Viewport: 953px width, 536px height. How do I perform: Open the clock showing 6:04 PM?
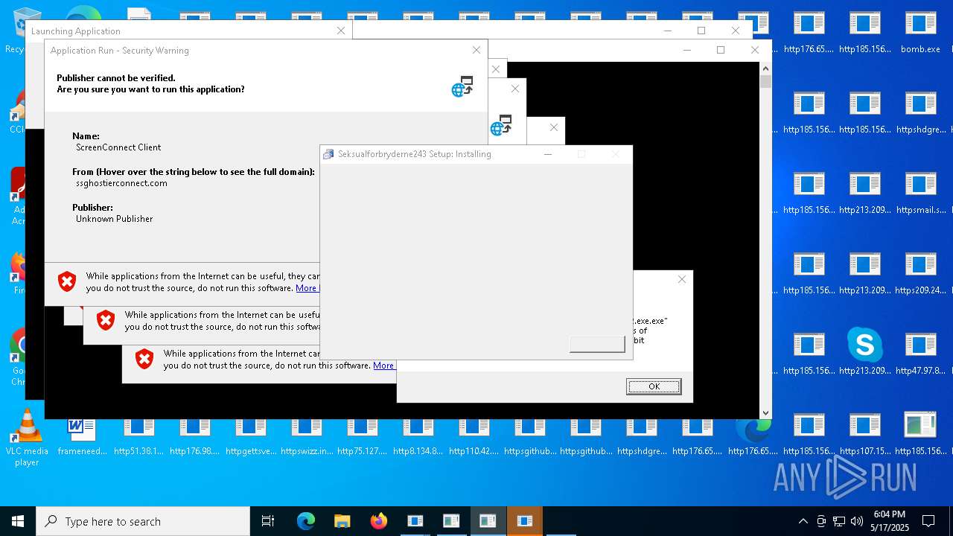tap(890, 521)
